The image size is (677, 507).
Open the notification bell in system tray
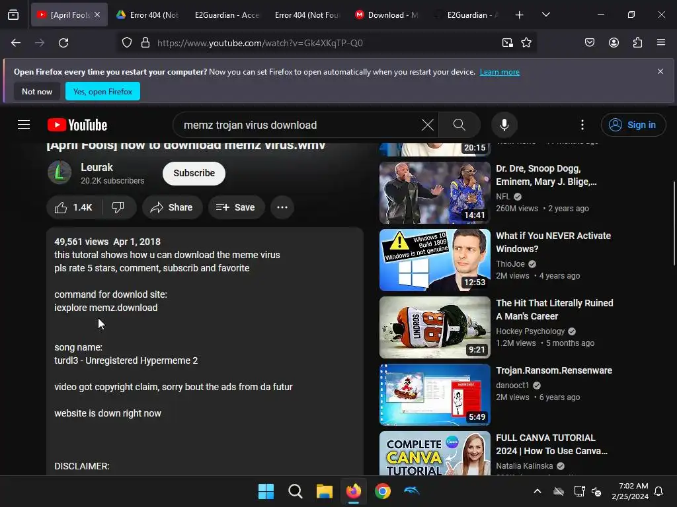click(659, 491)
